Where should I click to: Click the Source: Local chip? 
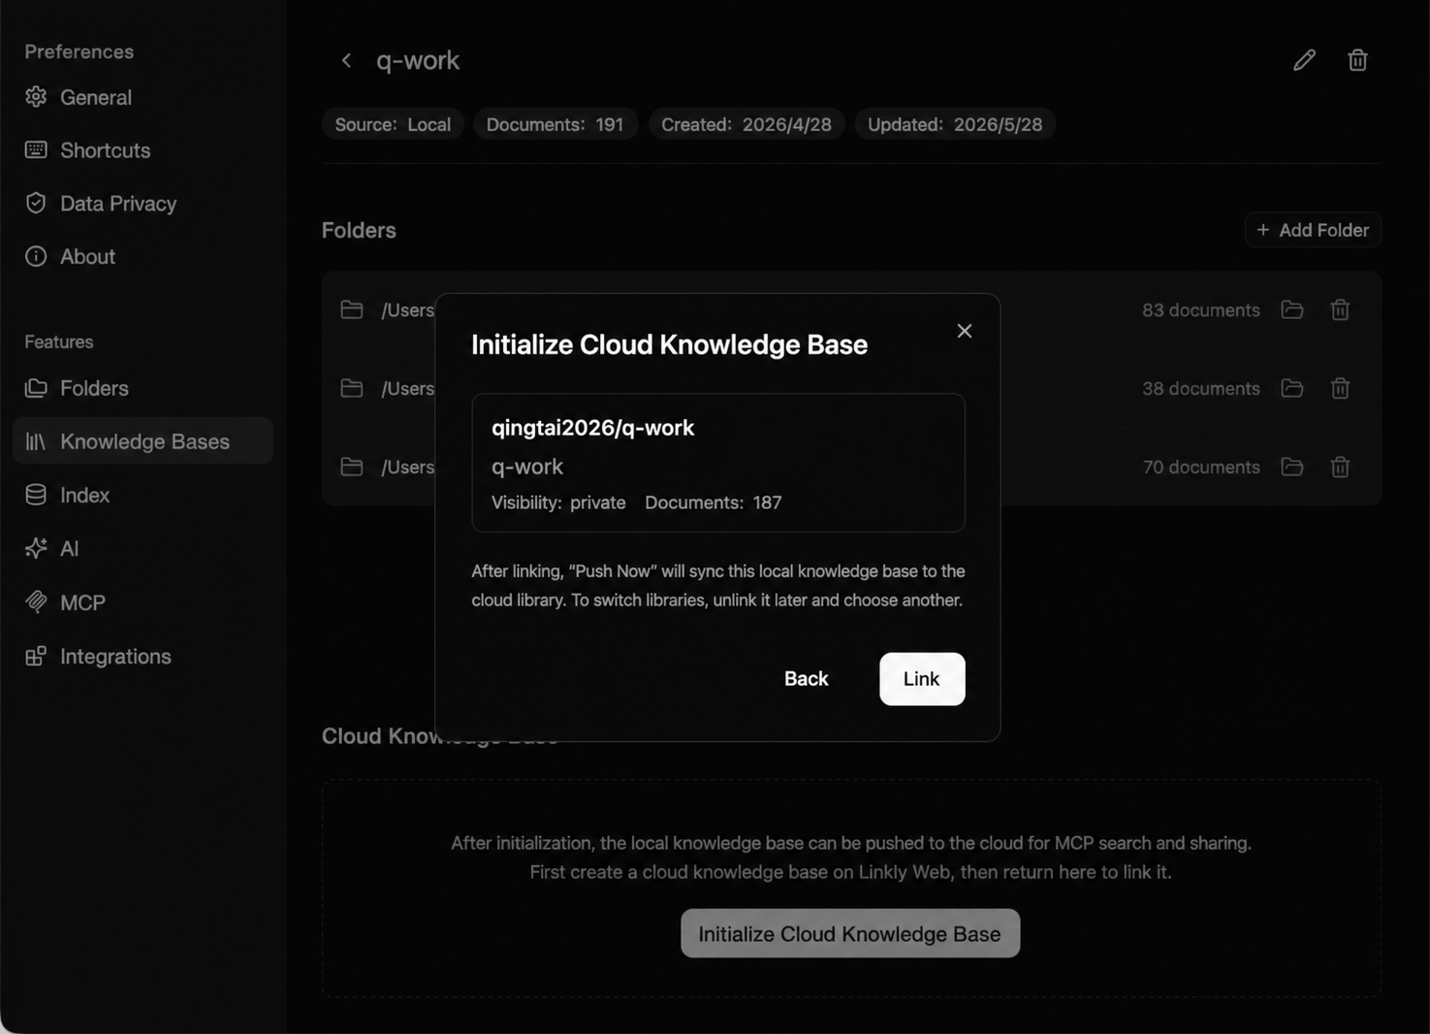pyautogui.click(x=393, y=124)
